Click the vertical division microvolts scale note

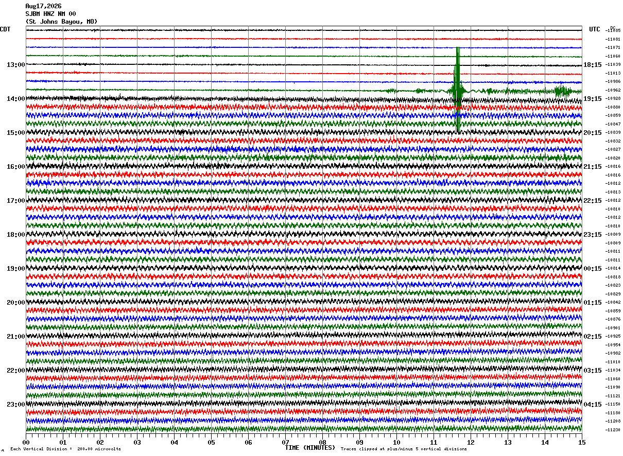click(65, 449)
